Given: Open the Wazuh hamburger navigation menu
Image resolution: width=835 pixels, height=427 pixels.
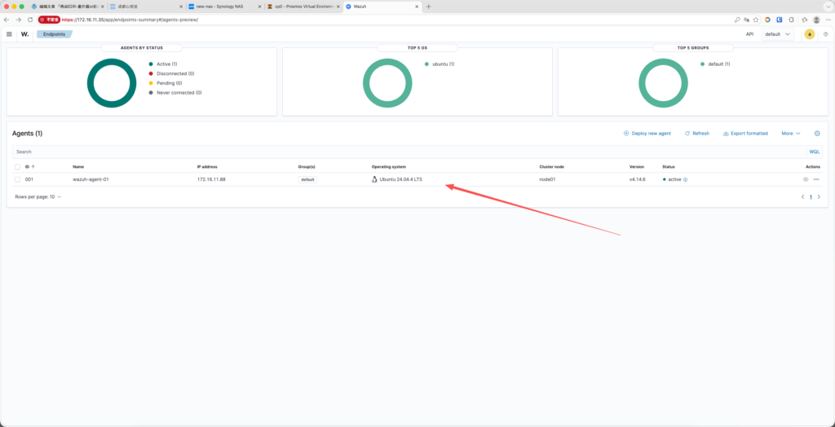Looking at the screenshot, I should [9, 34].
